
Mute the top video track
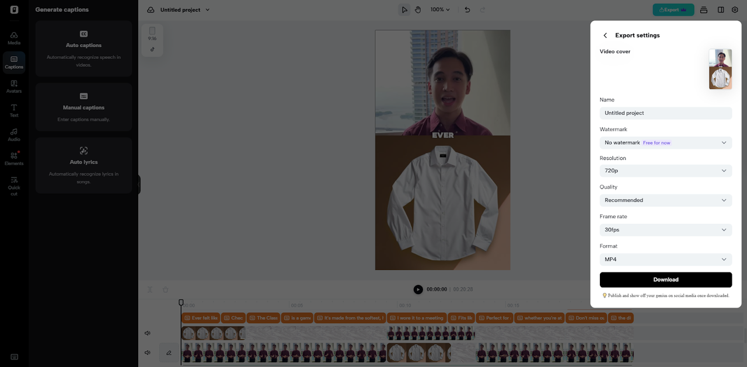(148, 333)
